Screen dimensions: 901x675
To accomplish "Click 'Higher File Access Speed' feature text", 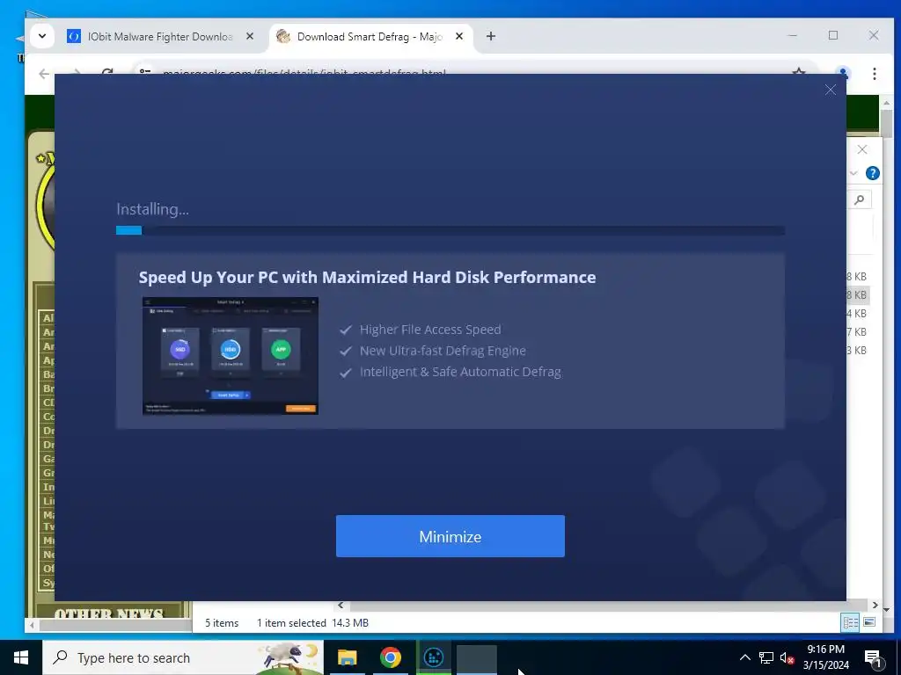I will 430,330.
